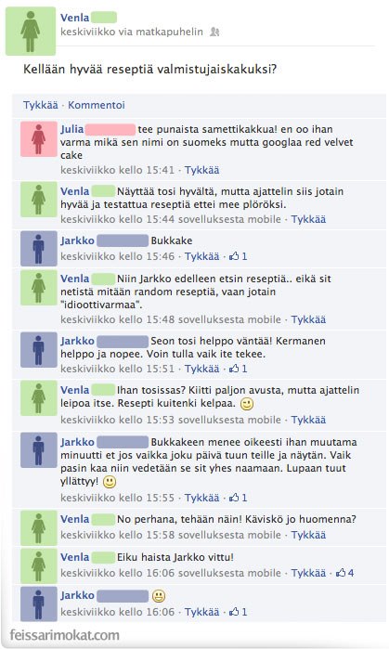
Task: Open Julia's pink profile avatar
Action: point(39,139)
